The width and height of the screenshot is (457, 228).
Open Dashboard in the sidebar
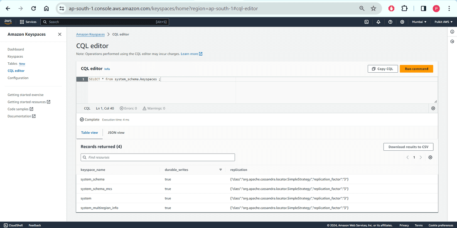tap(16, 49)
